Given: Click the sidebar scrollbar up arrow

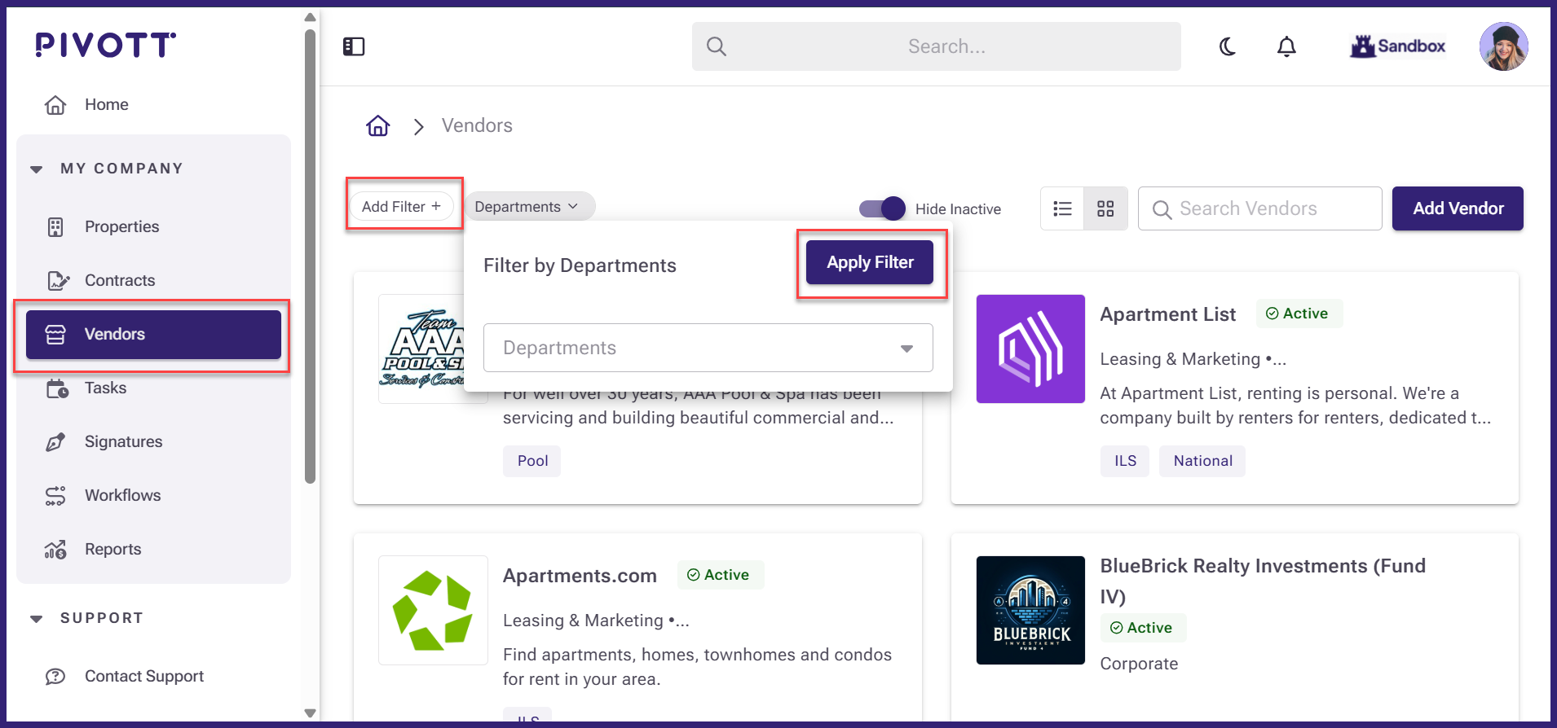Looking at the screenshot, I should tap(310, 17).
